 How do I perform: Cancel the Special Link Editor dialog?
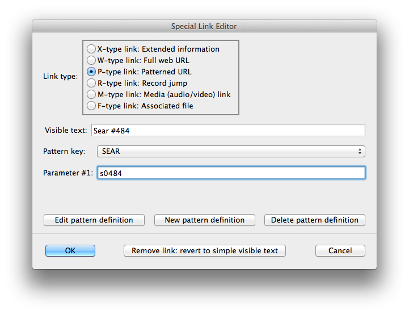point(340,251)
